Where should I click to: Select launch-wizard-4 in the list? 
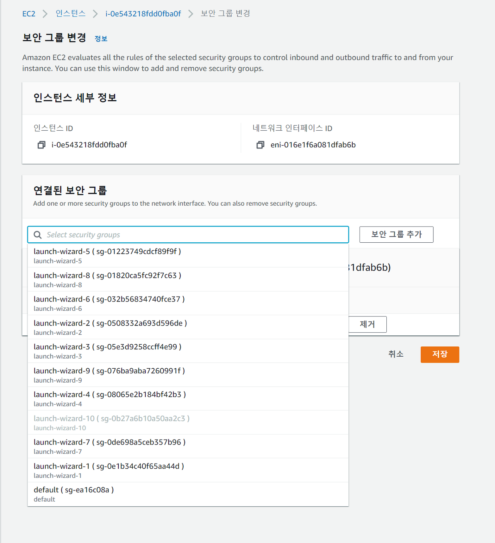point(188,398)
